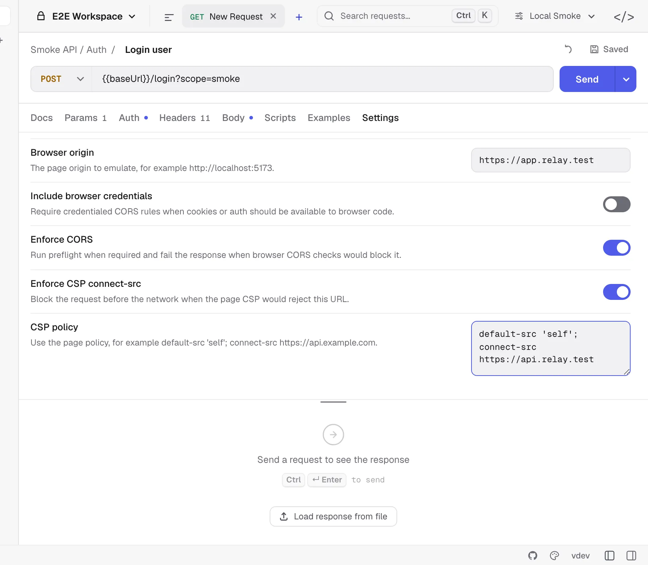Click the request URL field
The image size is (648, 565).
(322, 79)
